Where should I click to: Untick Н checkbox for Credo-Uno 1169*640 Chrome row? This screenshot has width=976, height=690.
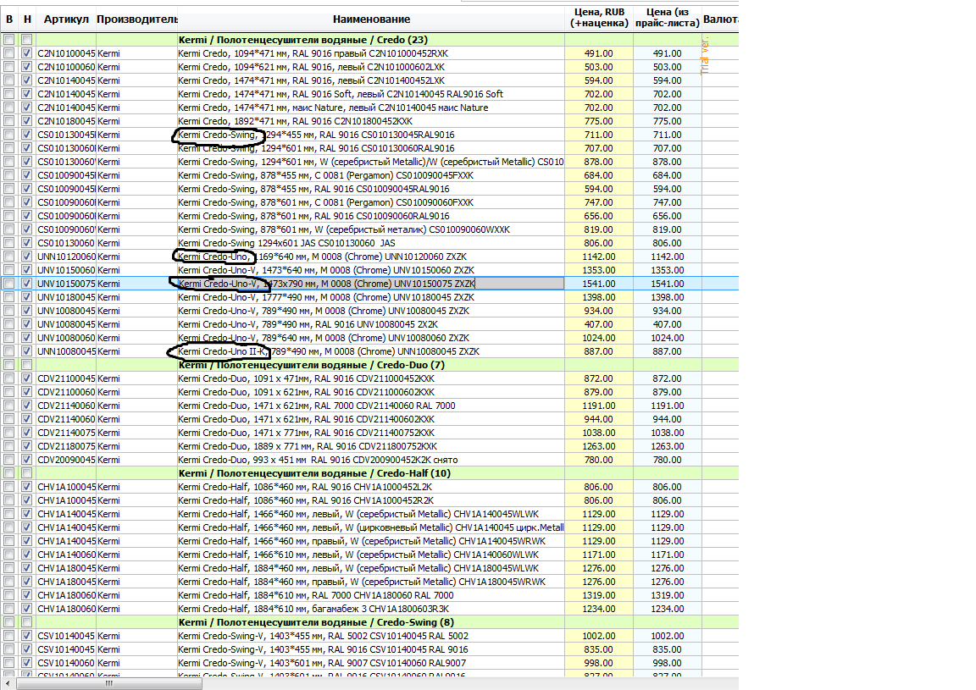pos(26,257)
